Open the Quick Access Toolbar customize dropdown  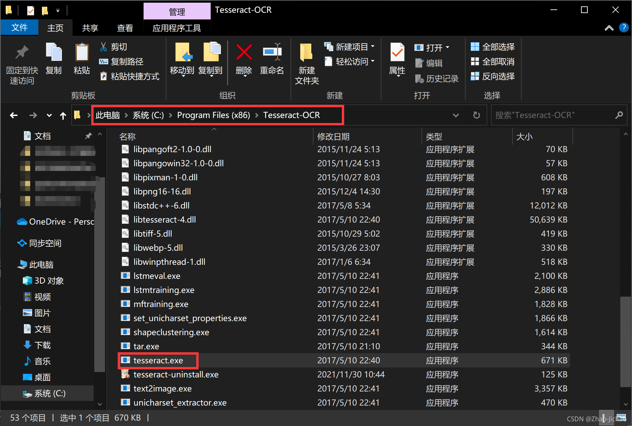click(x=58, y=11)
